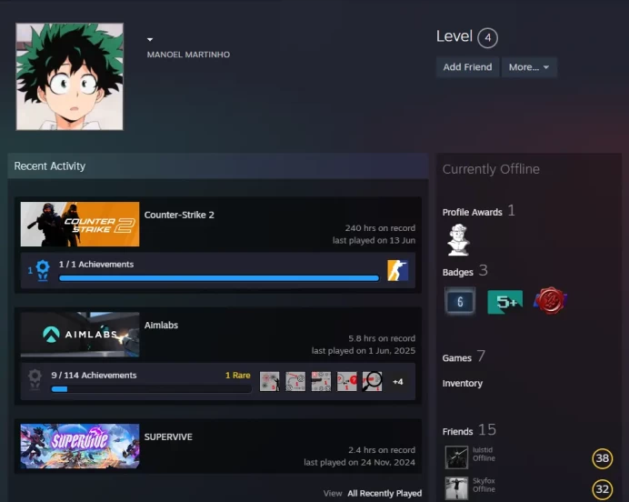Click the Currently Offline status text
The width and height of the screenshot is (629, 502).
coord(491,169)
